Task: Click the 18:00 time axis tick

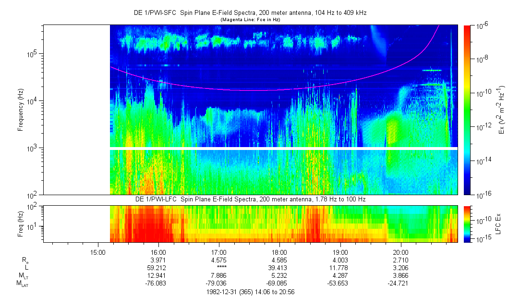Action: point(279,251)
